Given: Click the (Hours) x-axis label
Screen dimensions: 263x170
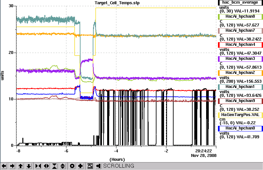Looking at the screenshot, I should (x=117, y=160).
